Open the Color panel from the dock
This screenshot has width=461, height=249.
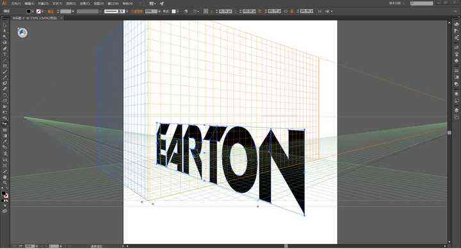point(457,25)
